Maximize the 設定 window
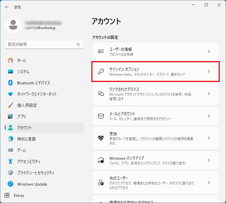 (x=206, y=5)
